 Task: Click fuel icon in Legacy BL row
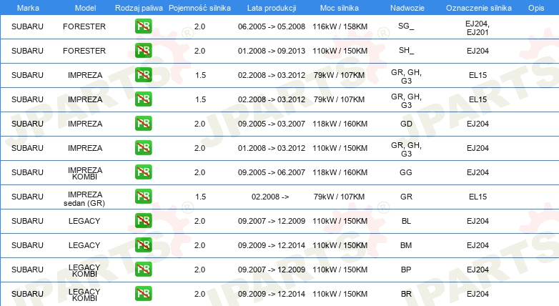[143, 221]
